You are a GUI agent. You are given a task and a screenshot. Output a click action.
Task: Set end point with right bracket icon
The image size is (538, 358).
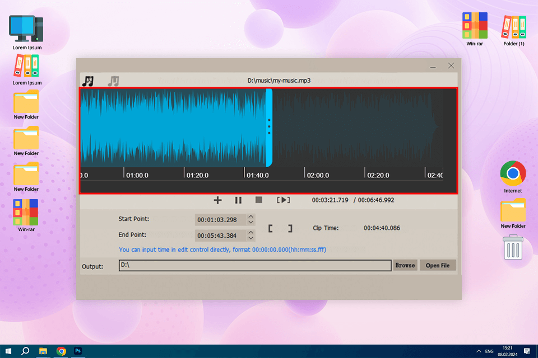pos(290,228)
